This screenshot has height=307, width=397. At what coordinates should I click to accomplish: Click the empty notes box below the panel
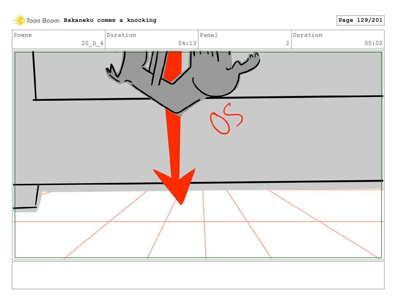pos(198,275)
